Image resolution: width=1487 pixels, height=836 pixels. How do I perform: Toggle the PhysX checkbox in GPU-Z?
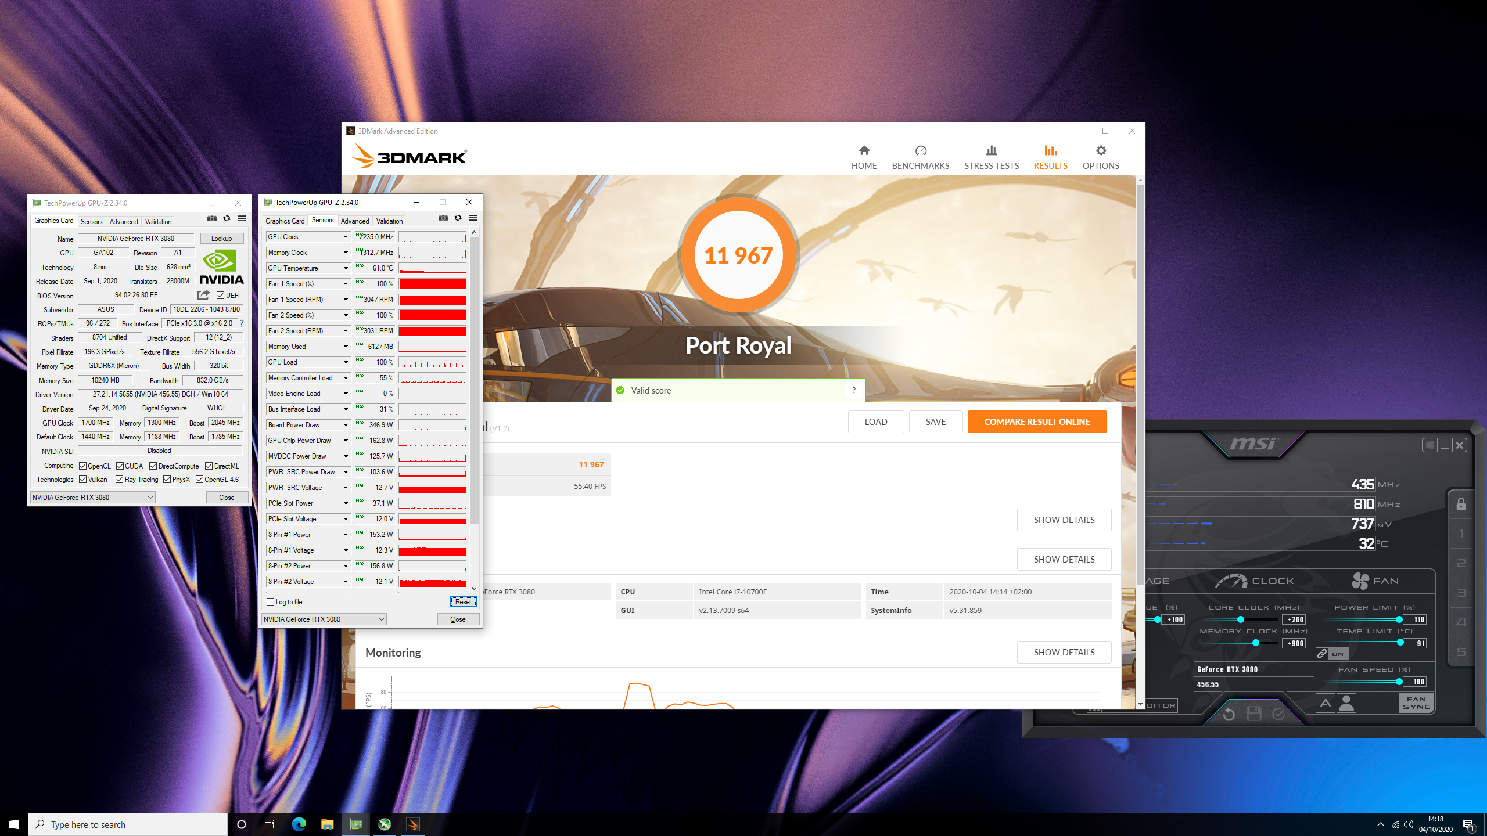click(x=167, y=479)
